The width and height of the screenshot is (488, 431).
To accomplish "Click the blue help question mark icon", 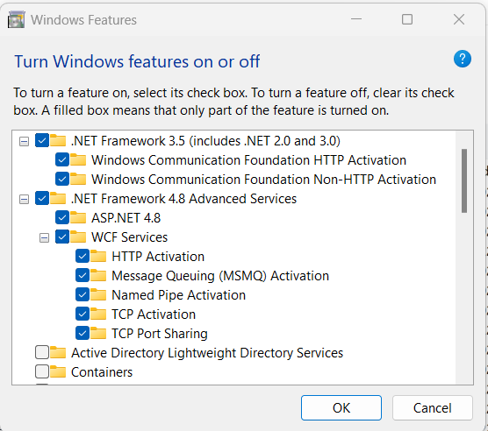I will point(463,59).
